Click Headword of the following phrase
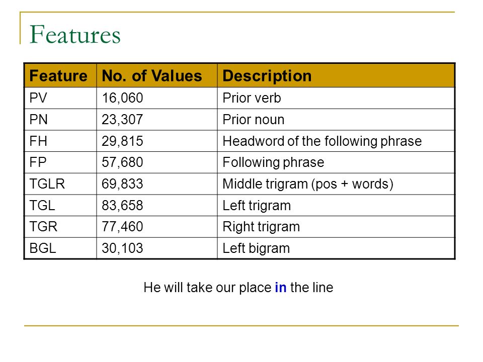483x362 pixels. click(322, 141)
